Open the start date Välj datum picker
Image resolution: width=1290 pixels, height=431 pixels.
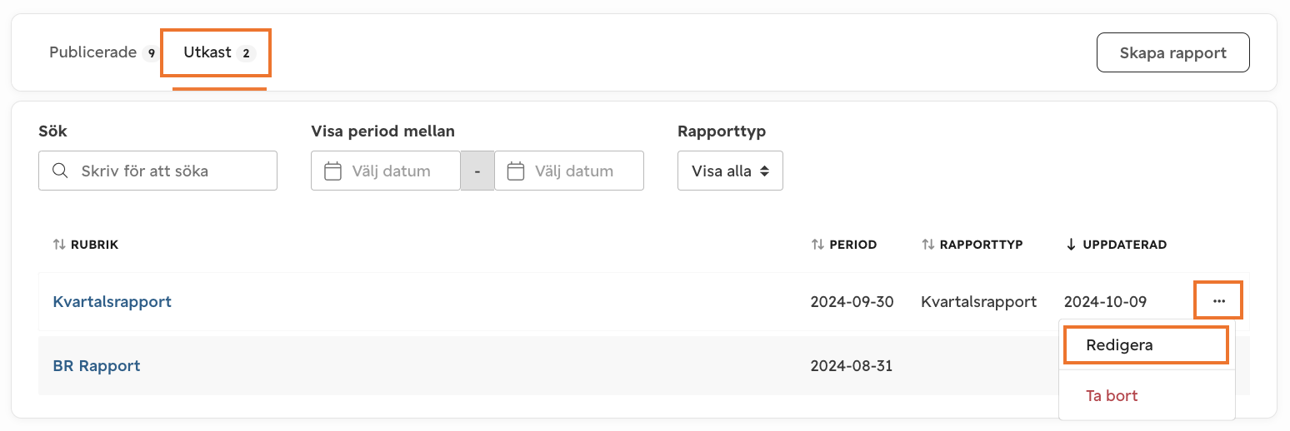[386, 171]
